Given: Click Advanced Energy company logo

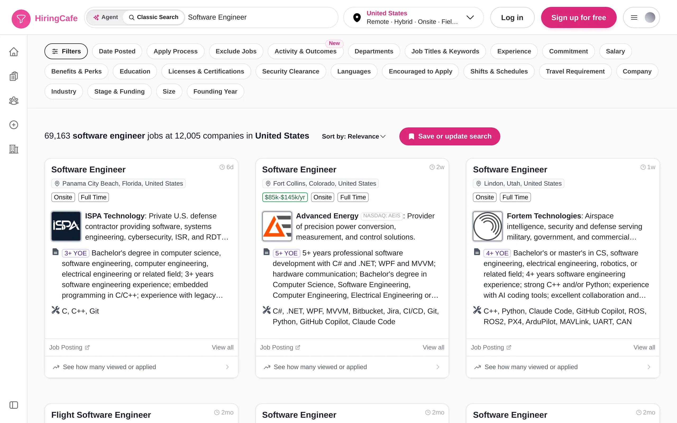Looking at the screenshot, I should pos(277,226).
